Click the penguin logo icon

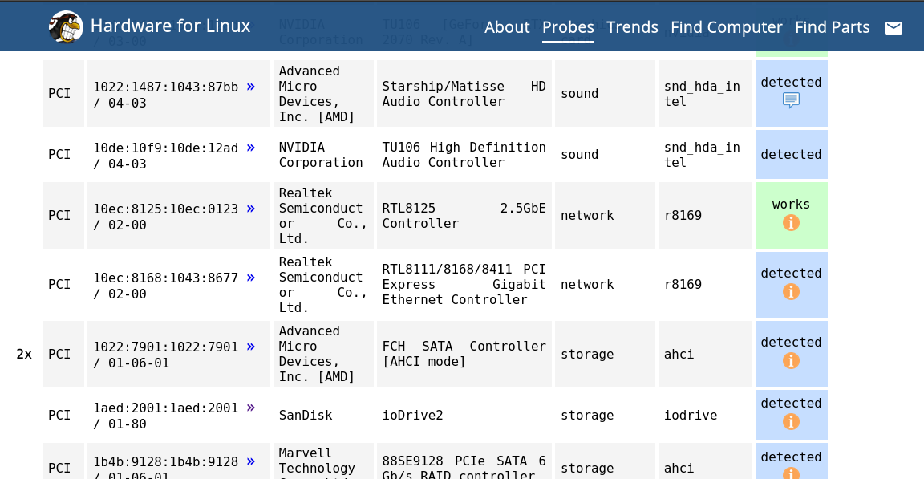[66, 27]
